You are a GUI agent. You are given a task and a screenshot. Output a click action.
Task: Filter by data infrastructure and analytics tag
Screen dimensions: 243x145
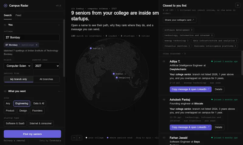pyautogui.click(x=215, y=41)
